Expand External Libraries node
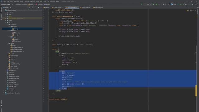The width and height of the screenshot is (199, 112). tap(3, 91)
